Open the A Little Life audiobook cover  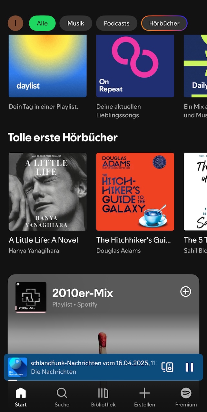(x=48, y=192)
